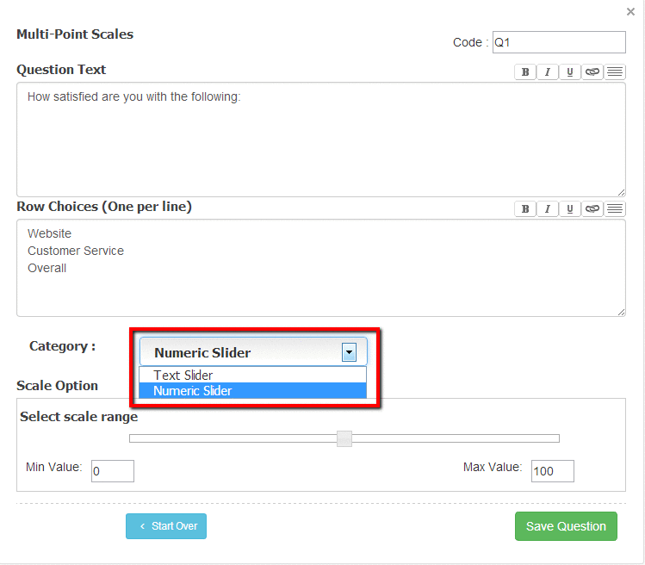Click Underline icon in Question Text toolbar
Viewport: 645px width, 565px height.
tap(570, 72)
